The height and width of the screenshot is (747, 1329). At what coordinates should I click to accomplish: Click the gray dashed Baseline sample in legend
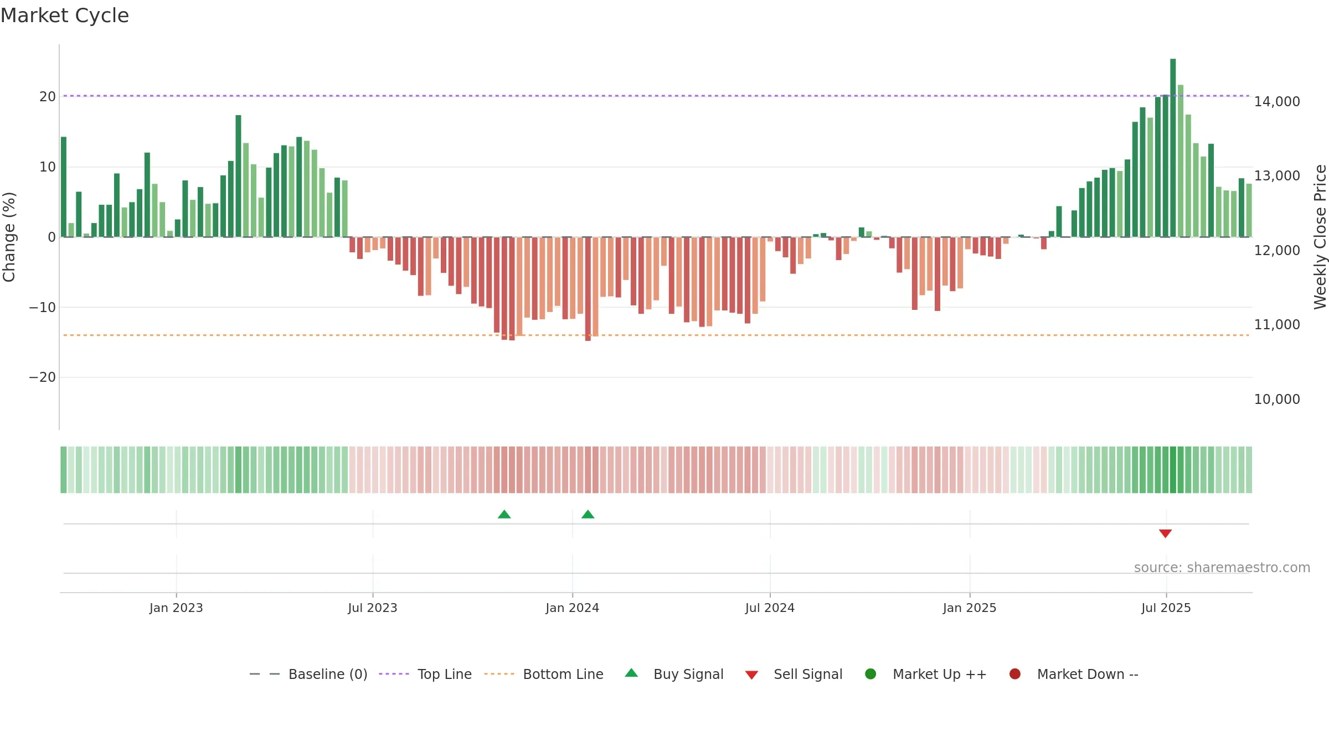point(265,674)
